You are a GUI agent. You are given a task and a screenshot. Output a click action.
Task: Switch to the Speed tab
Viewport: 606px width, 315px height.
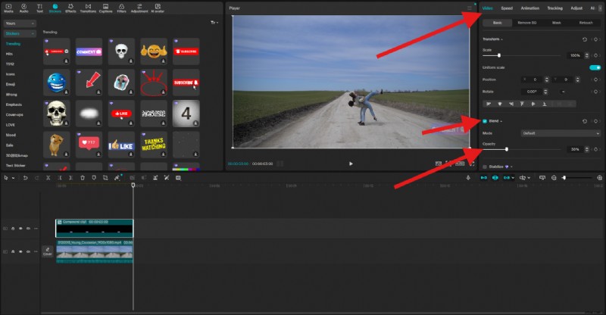coord(507,8)
